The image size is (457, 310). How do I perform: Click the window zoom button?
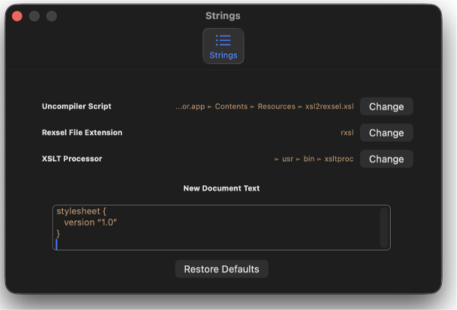51,16
